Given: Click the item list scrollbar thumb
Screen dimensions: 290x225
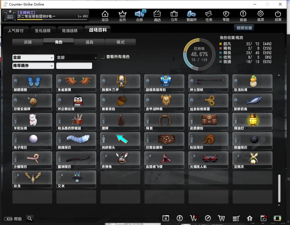Looking at the screenshot, I should pyautogui.click(x=279, y=188).
